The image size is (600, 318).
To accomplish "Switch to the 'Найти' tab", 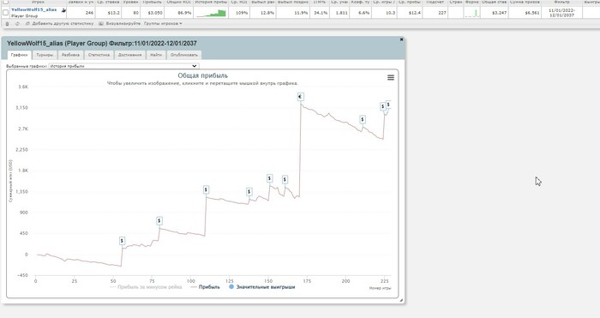I will click(x=156, y=55).
